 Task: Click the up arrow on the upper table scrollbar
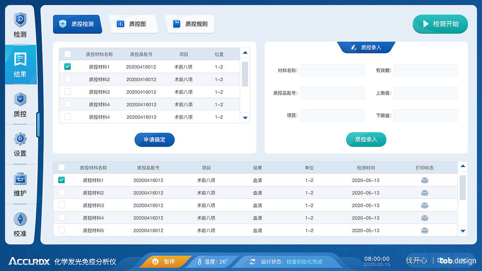coord(245,53)
